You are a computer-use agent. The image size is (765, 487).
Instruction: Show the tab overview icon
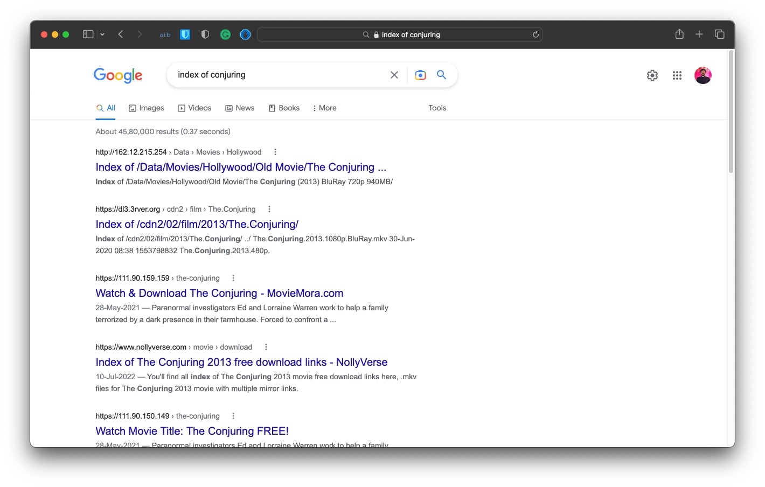coord(719,34)
